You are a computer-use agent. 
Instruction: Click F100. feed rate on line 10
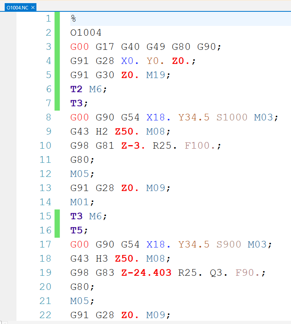point(200,146)
